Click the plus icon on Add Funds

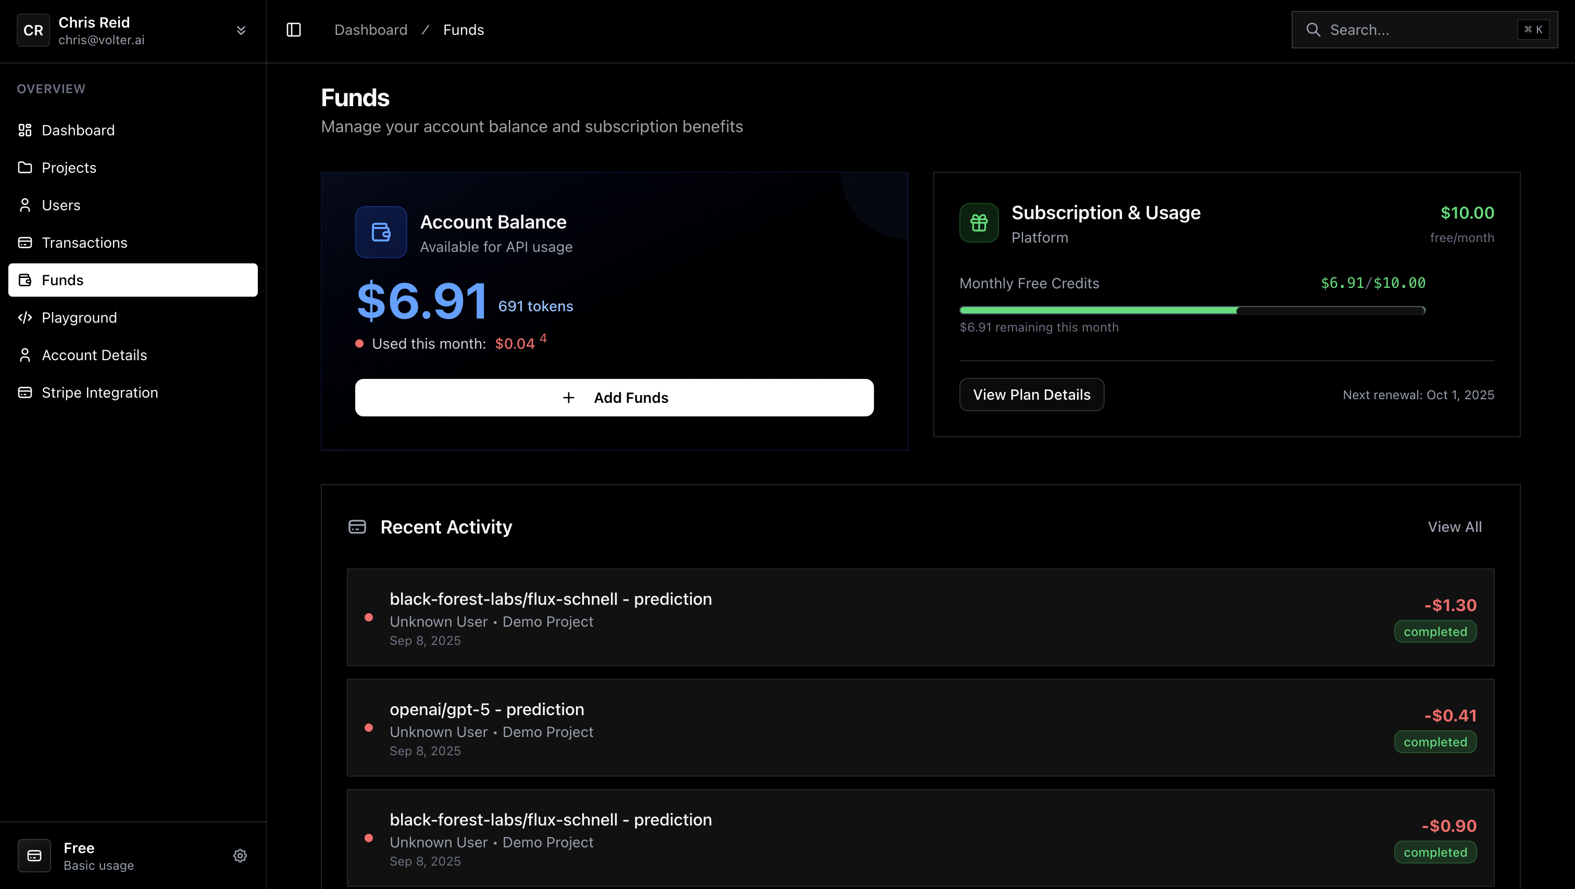(569, 398)
